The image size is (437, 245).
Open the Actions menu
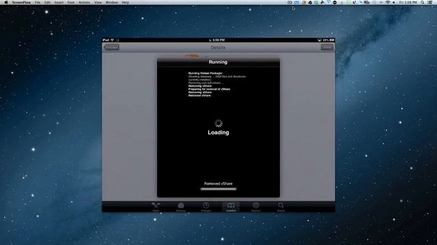click(84, 2)
